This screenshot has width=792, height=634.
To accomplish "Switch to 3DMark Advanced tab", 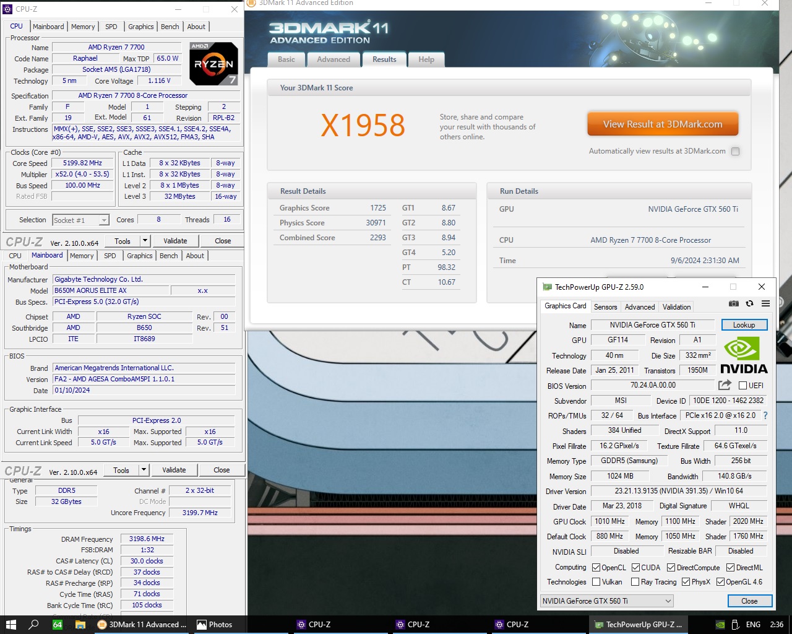I will [334, 59].
